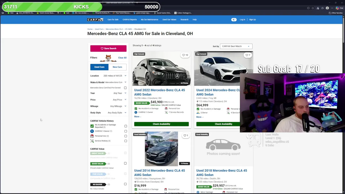Screen dimensions: 345x194
Task: Click the page vertical scrollbar
Action: click(x=343, y=30)
